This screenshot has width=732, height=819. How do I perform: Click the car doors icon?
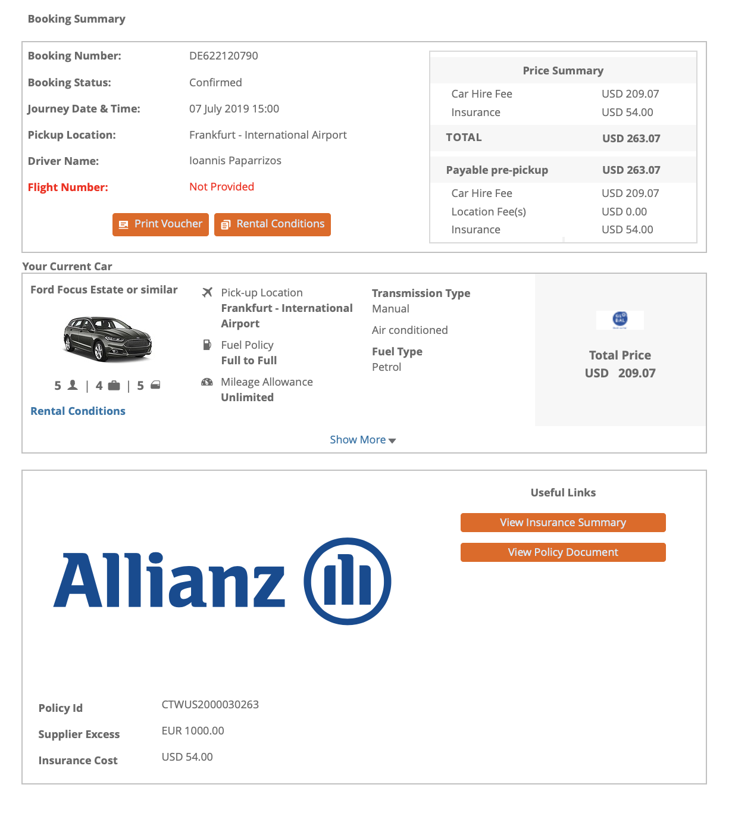coord(155,385)
